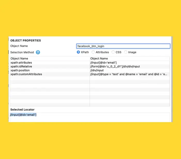Pick the Image selection method

tap(126, 52)
